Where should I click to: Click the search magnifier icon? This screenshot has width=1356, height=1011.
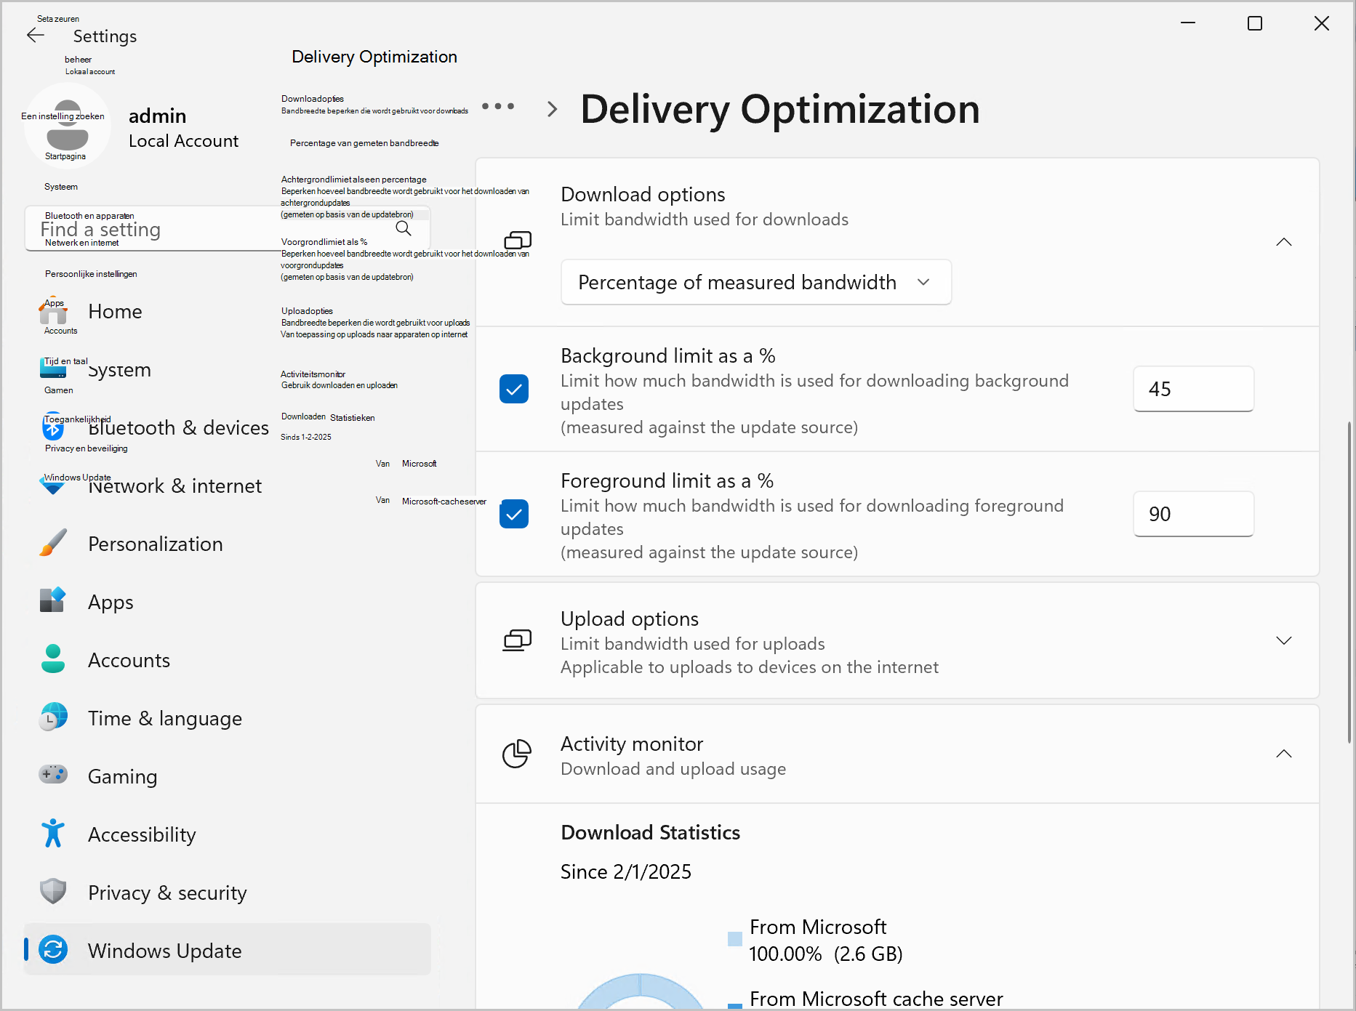pos(404,229)
